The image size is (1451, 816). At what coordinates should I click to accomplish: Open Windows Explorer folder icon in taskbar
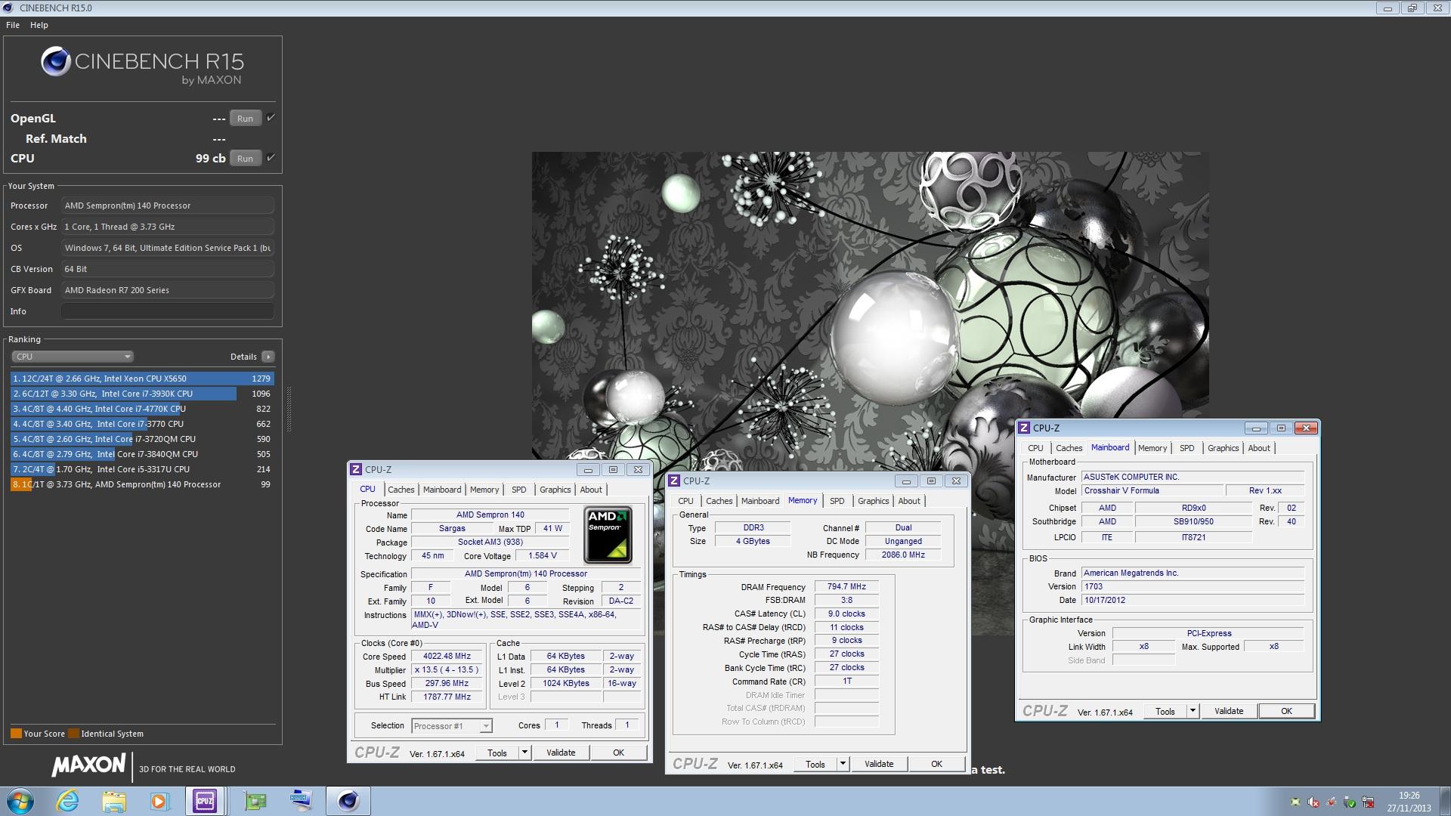pyautogui.click(x=114, y=801)
